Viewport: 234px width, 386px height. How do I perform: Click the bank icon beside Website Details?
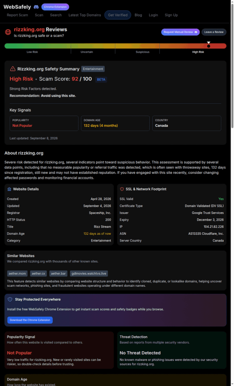9,189
